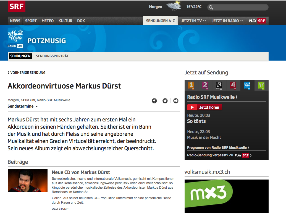Select the Radio SRF 4 News icon
The image size is (286, 213).
233,85
